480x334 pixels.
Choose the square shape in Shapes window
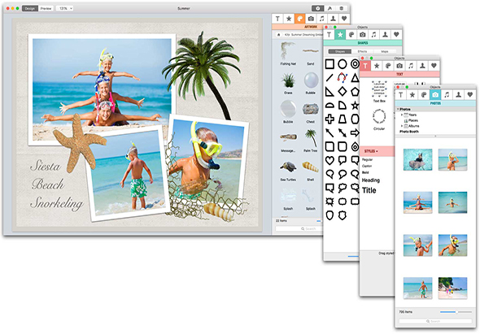(329, 64)
